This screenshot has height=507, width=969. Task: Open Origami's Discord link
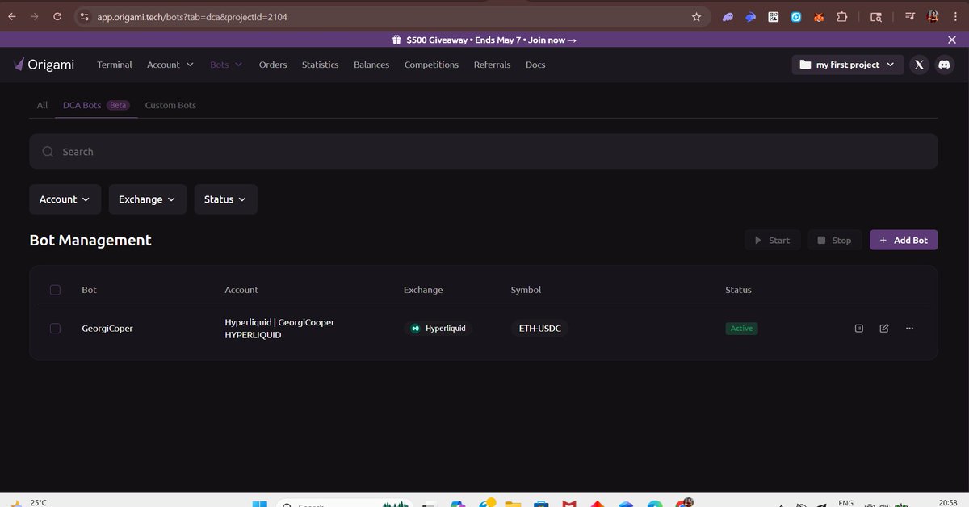click(944, 65)
